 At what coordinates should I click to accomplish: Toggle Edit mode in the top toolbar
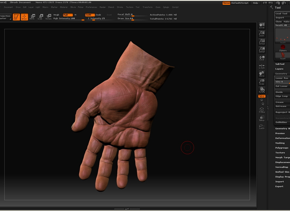(x=16, y=17)
